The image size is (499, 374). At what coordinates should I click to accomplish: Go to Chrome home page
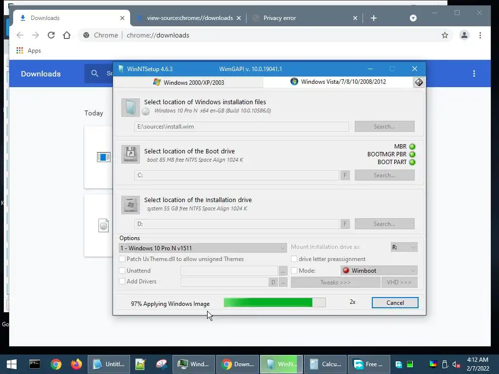pyautogui.click(x=66, y=35)
